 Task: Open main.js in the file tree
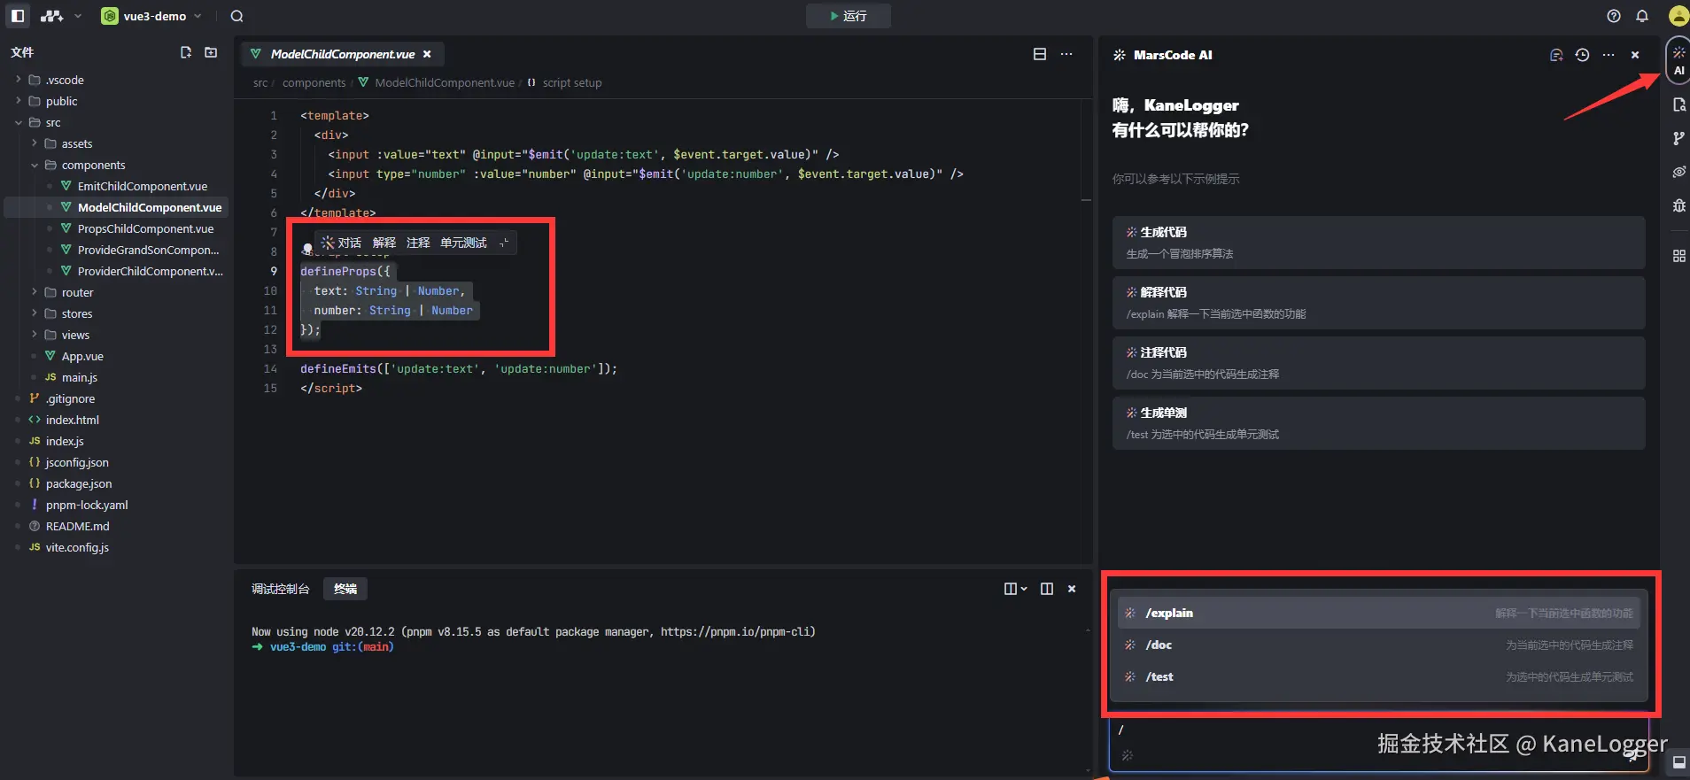(79, 377)
